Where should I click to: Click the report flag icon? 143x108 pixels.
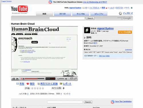61,84
